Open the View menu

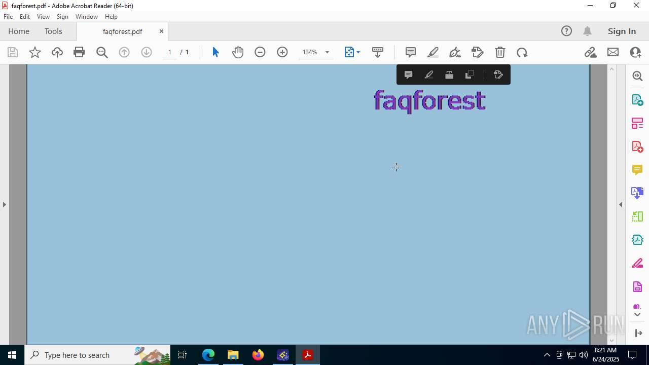pyautogui.click(x=43, y=17)
